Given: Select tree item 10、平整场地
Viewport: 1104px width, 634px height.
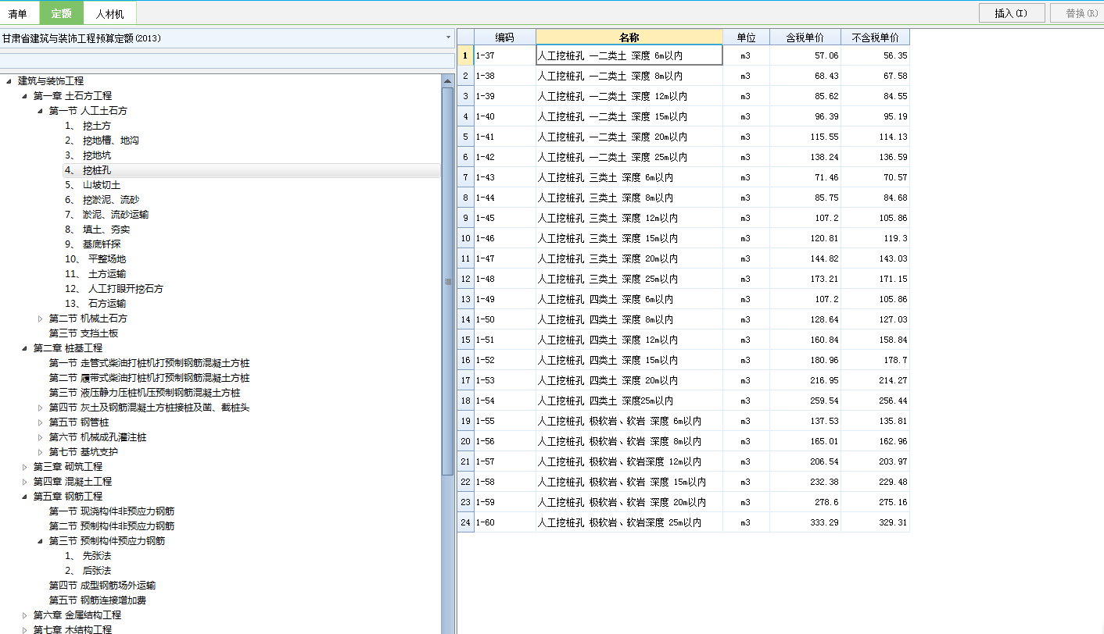Looking at the screenshot, I should click(x=95, y=259).
